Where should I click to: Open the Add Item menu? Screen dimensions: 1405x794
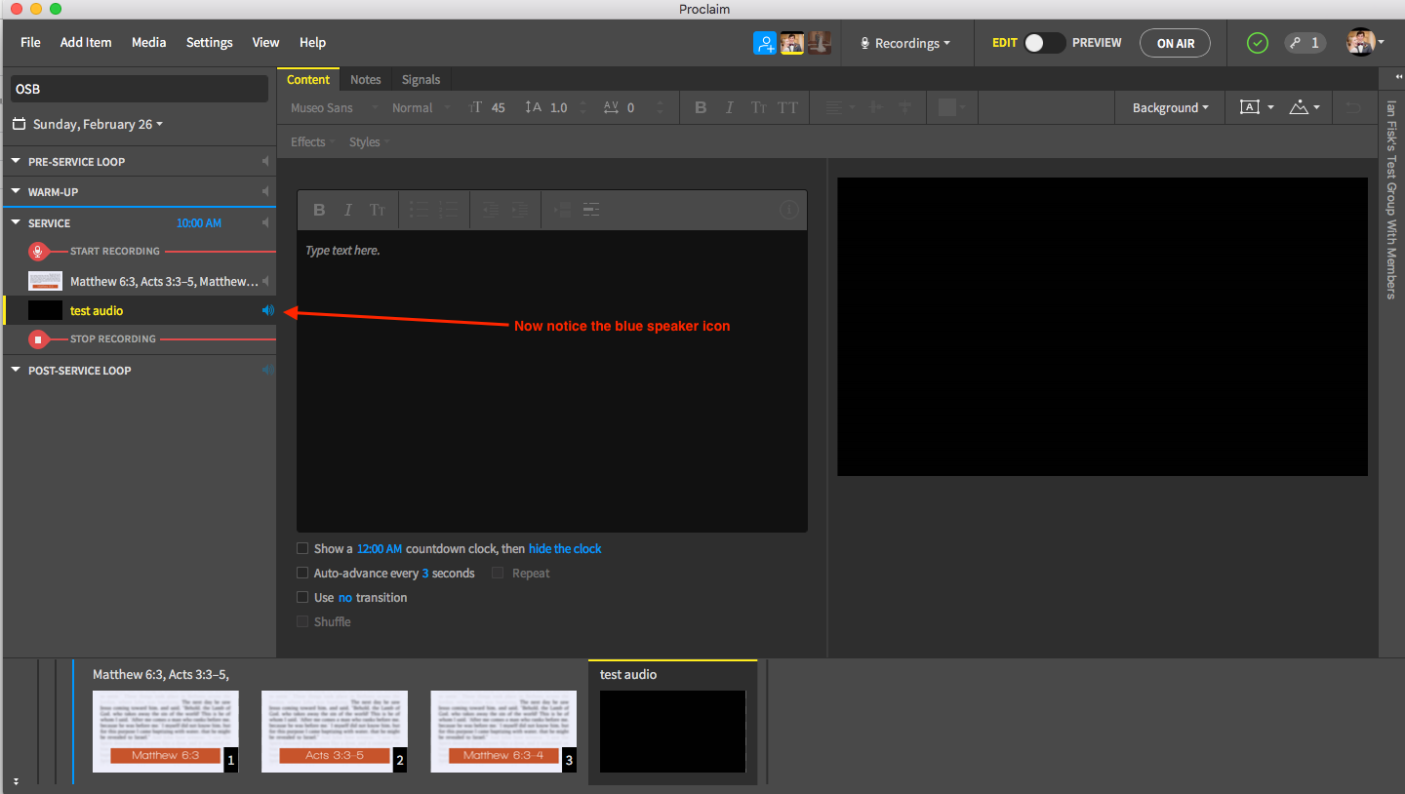click(x=86, y=43)
